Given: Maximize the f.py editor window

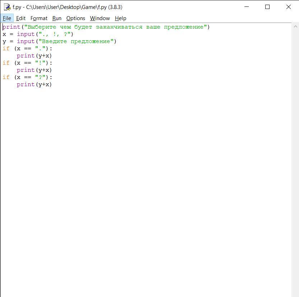Looking at the screenshot, I should [x=267, y=7].
